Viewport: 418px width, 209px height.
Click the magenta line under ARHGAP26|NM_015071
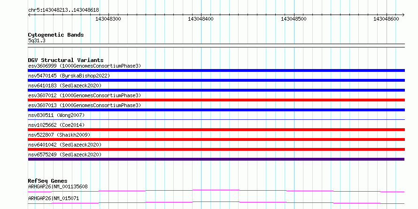point(216,202)
